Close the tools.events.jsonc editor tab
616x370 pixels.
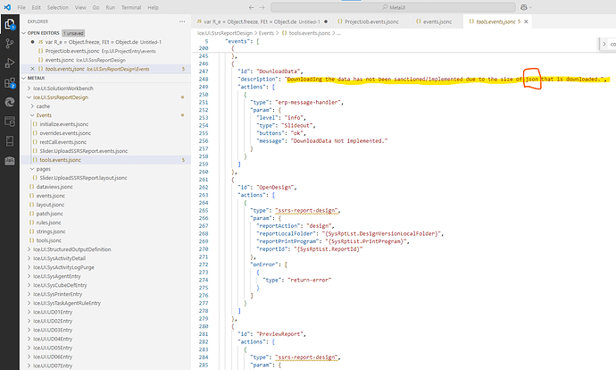[526, 21]
